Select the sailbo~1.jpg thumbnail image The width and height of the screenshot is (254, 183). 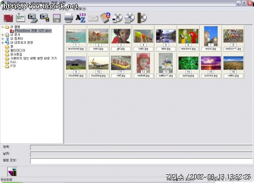click(x=166, y=63)
